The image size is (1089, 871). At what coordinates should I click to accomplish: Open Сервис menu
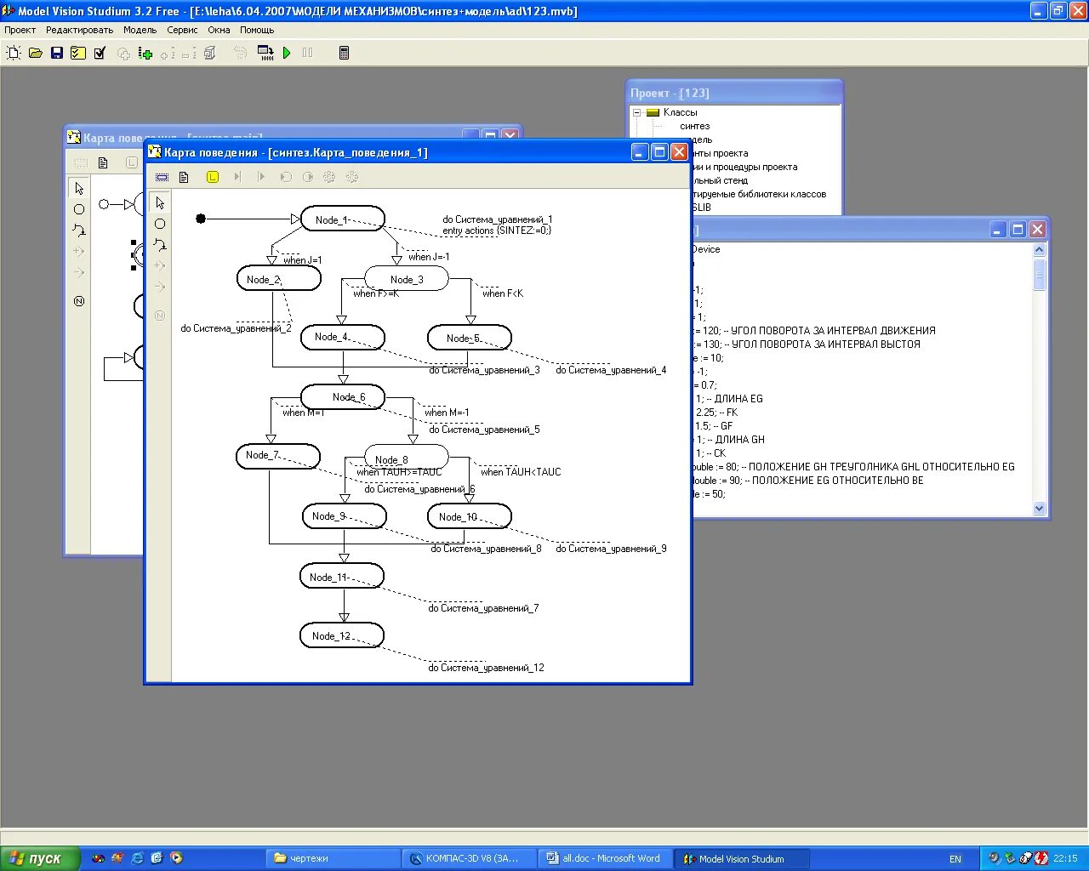click(x=182, y=30)
